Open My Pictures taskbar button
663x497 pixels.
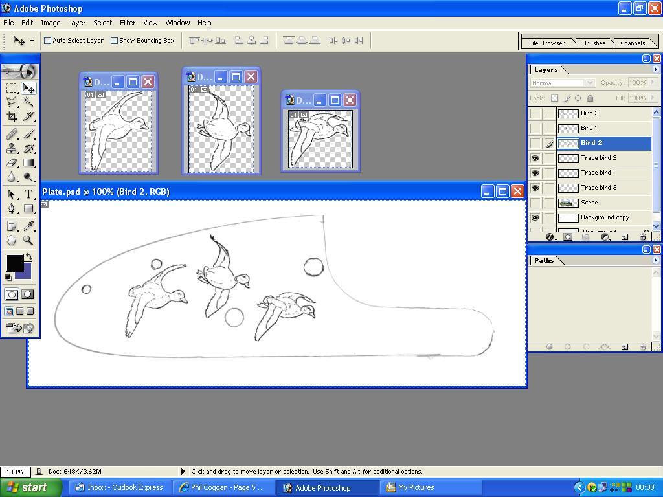431,487
